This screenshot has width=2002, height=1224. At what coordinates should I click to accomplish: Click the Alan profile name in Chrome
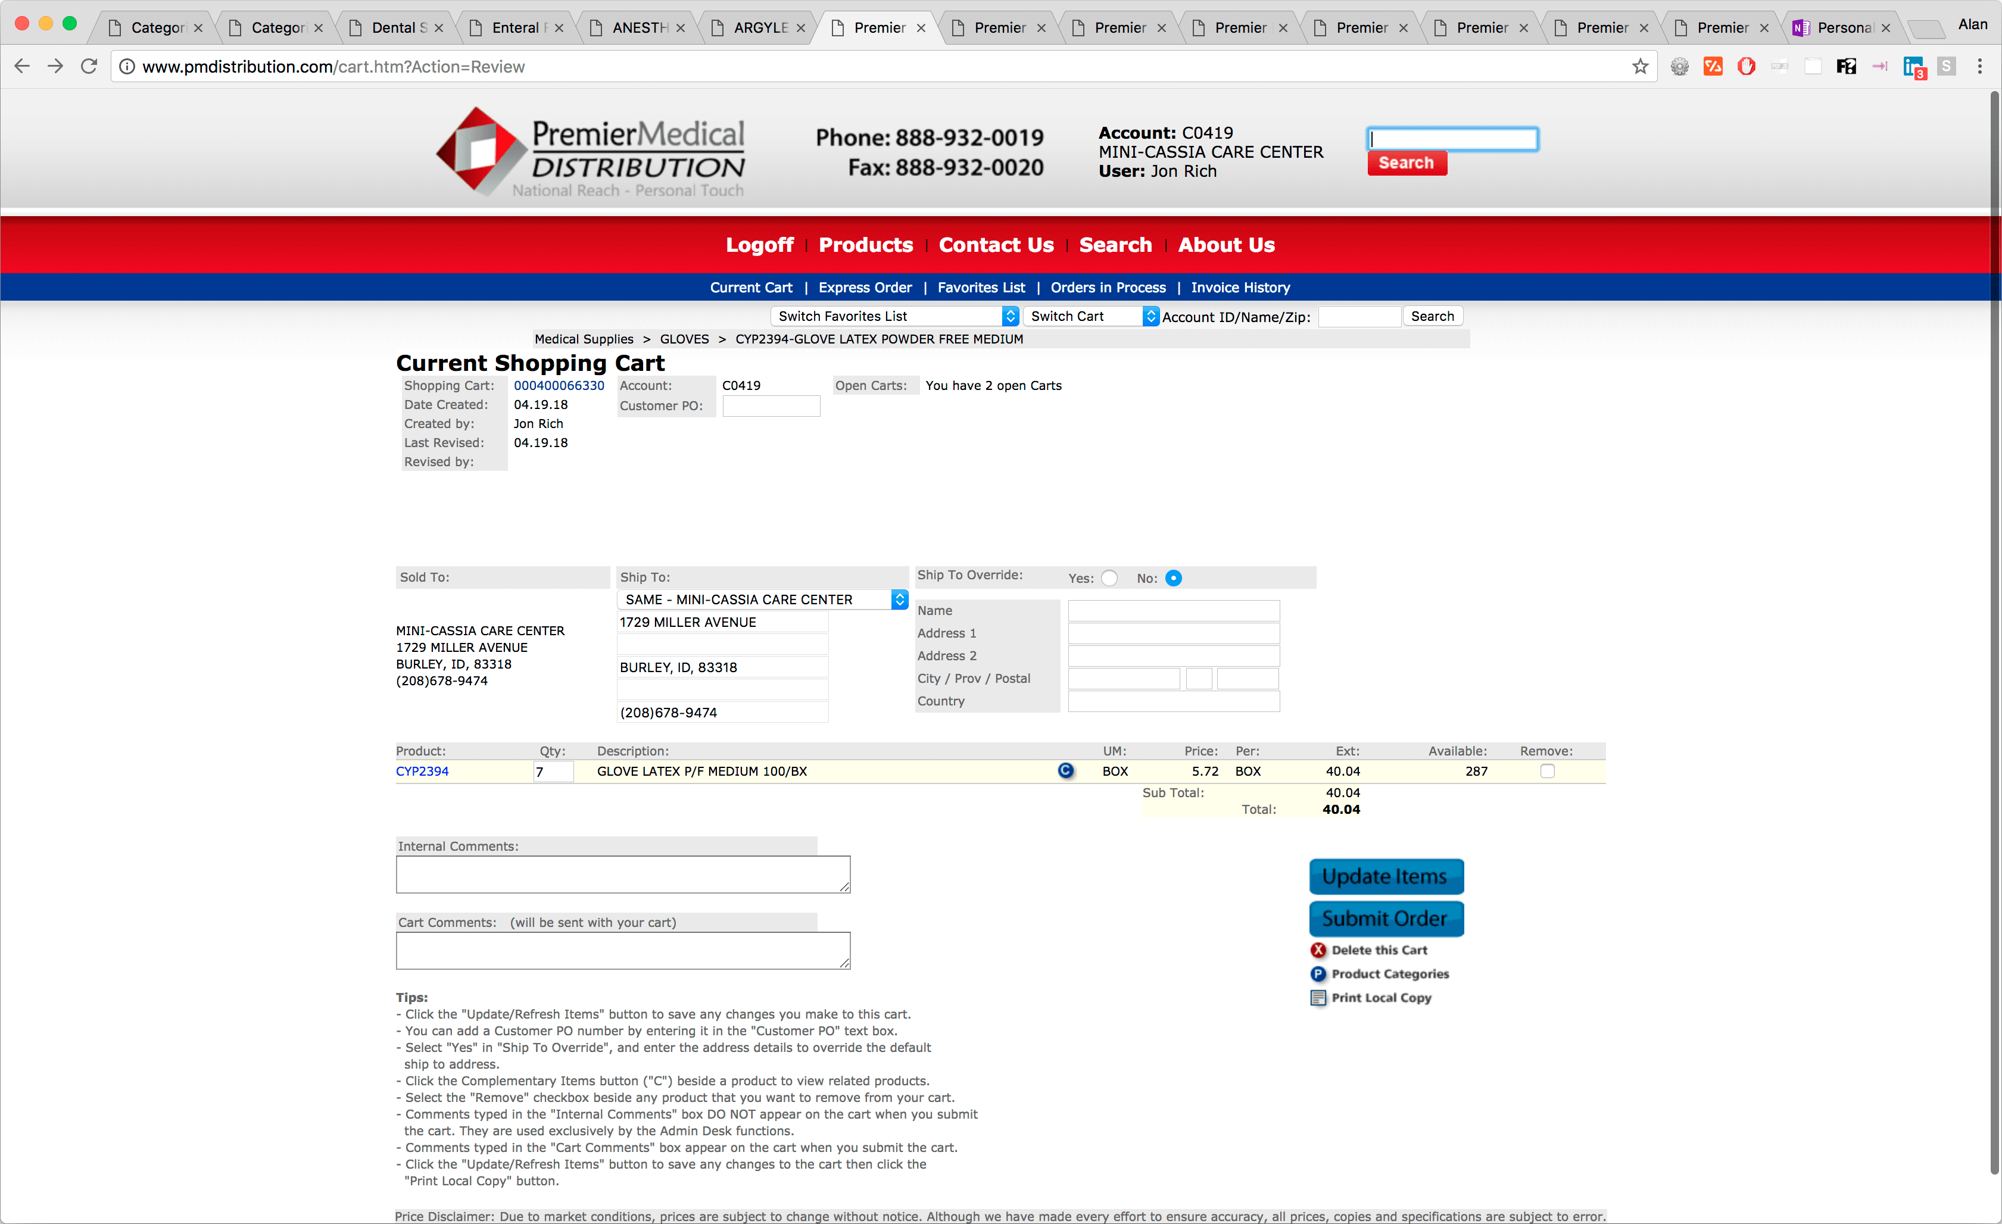1973,24
